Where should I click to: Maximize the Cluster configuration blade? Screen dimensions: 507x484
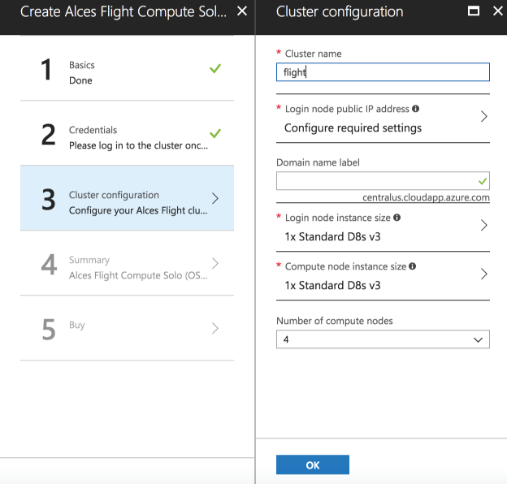pyautogui.click(x=474, y=12)
